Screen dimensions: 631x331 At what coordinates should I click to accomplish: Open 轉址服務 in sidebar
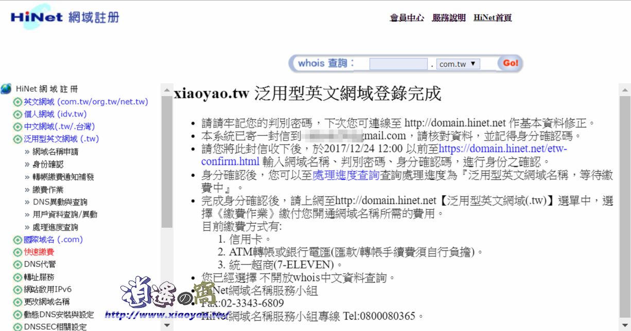tap(39, 277)
